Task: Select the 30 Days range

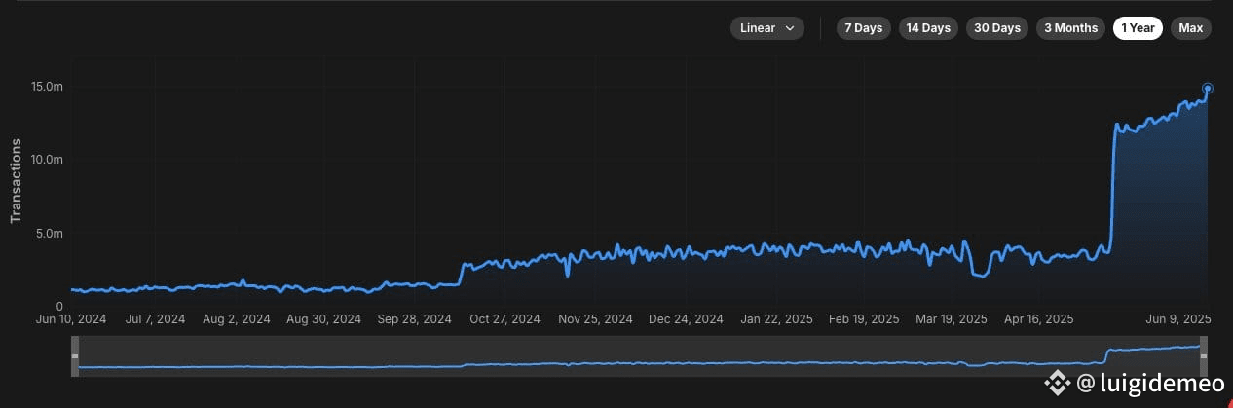Action: [x=997, y=28]
